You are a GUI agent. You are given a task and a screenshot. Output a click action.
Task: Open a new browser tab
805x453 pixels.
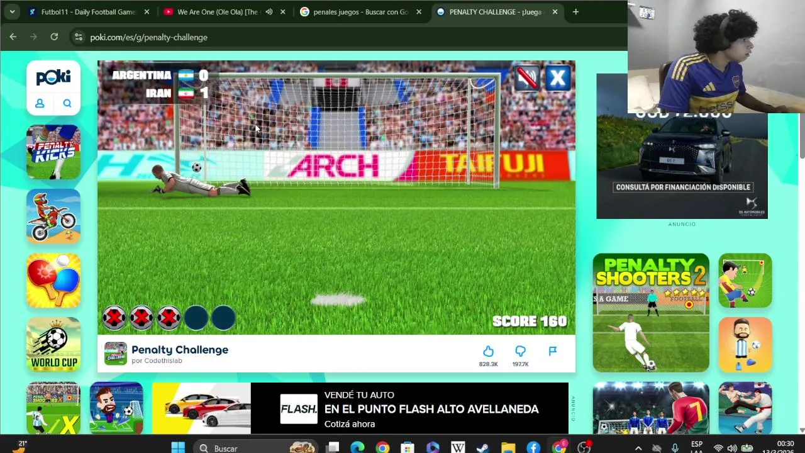575,12
